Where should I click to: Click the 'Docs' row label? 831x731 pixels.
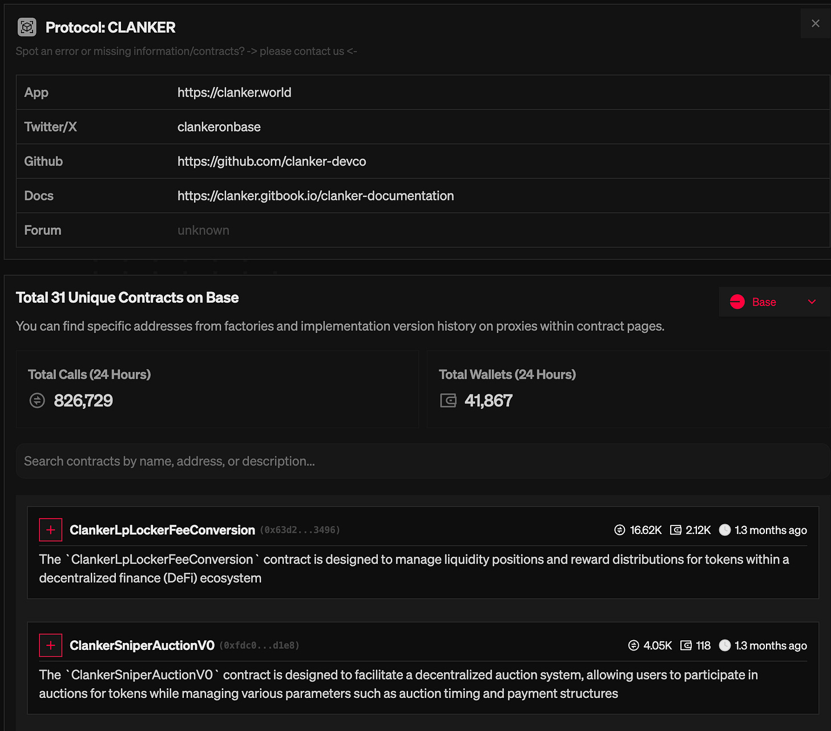click(39, 196)
